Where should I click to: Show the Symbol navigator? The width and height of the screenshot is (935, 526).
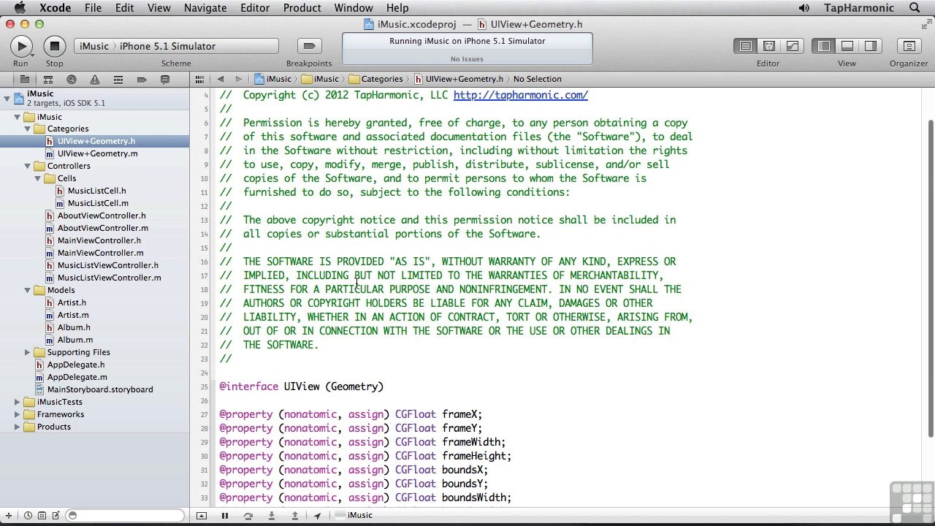tap(47, 79)
